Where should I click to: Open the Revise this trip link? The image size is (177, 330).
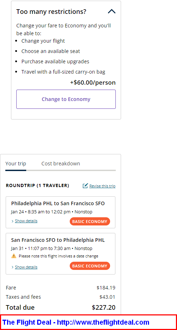(x=102, y=186)
